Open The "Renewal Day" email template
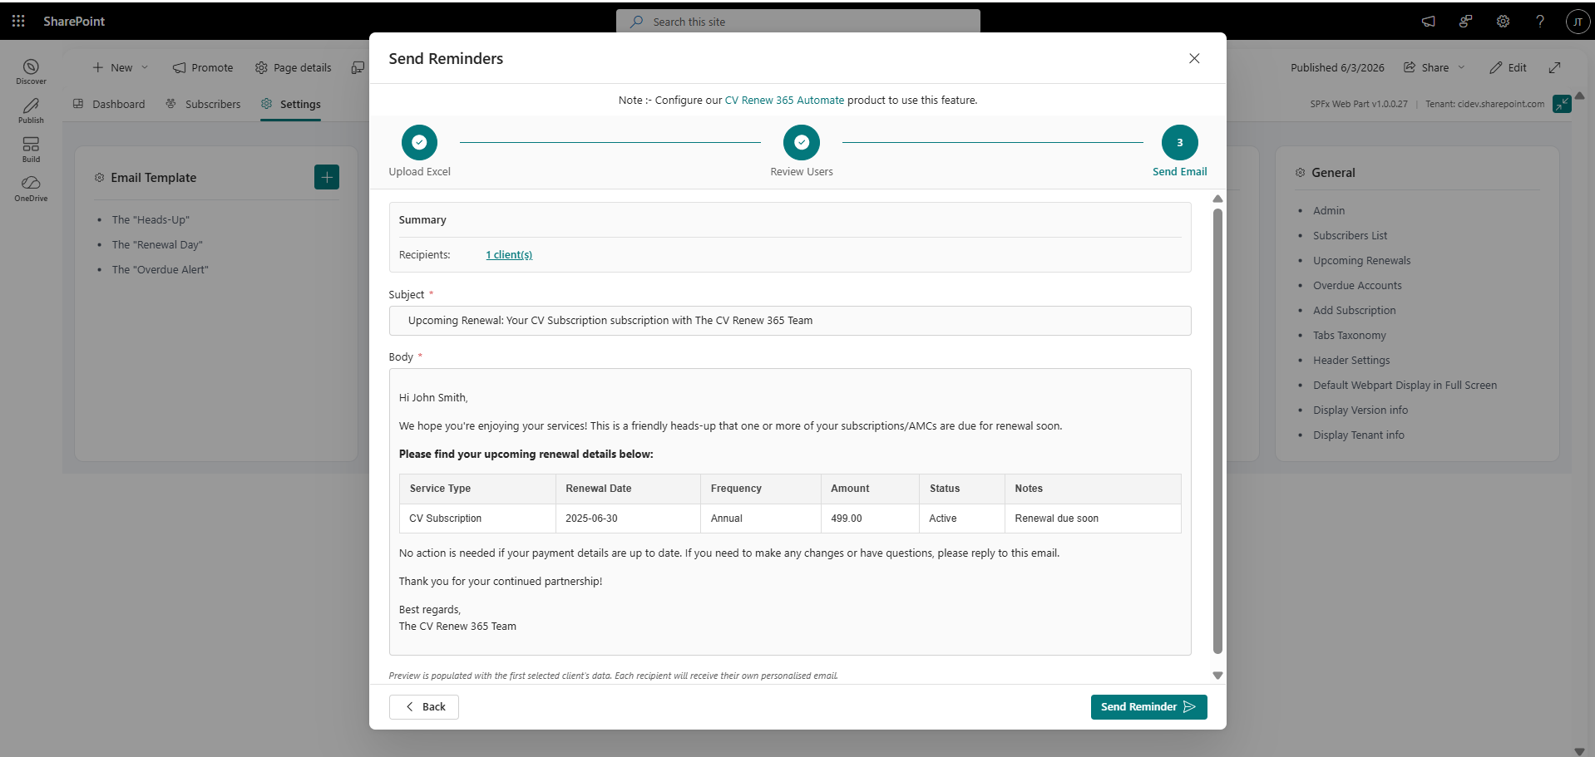 [x=157, y=245]
